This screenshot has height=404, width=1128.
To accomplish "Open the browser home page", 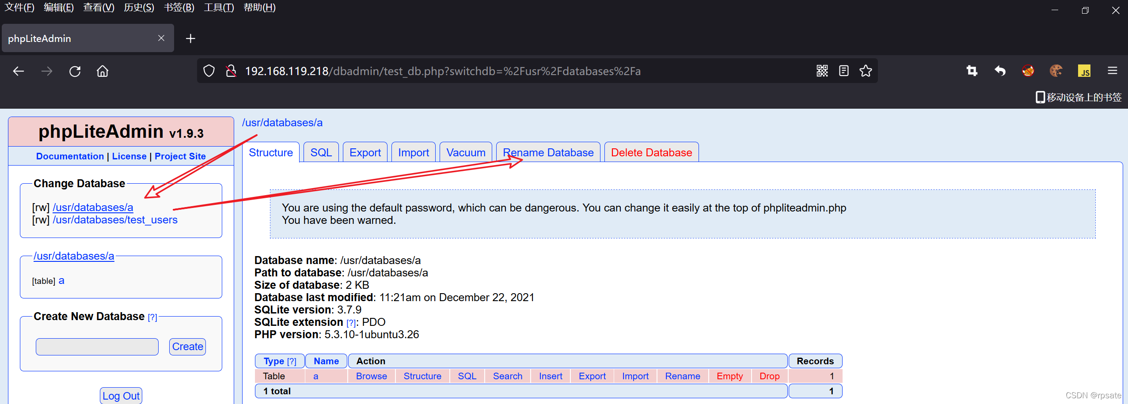I will click(103, 71).
